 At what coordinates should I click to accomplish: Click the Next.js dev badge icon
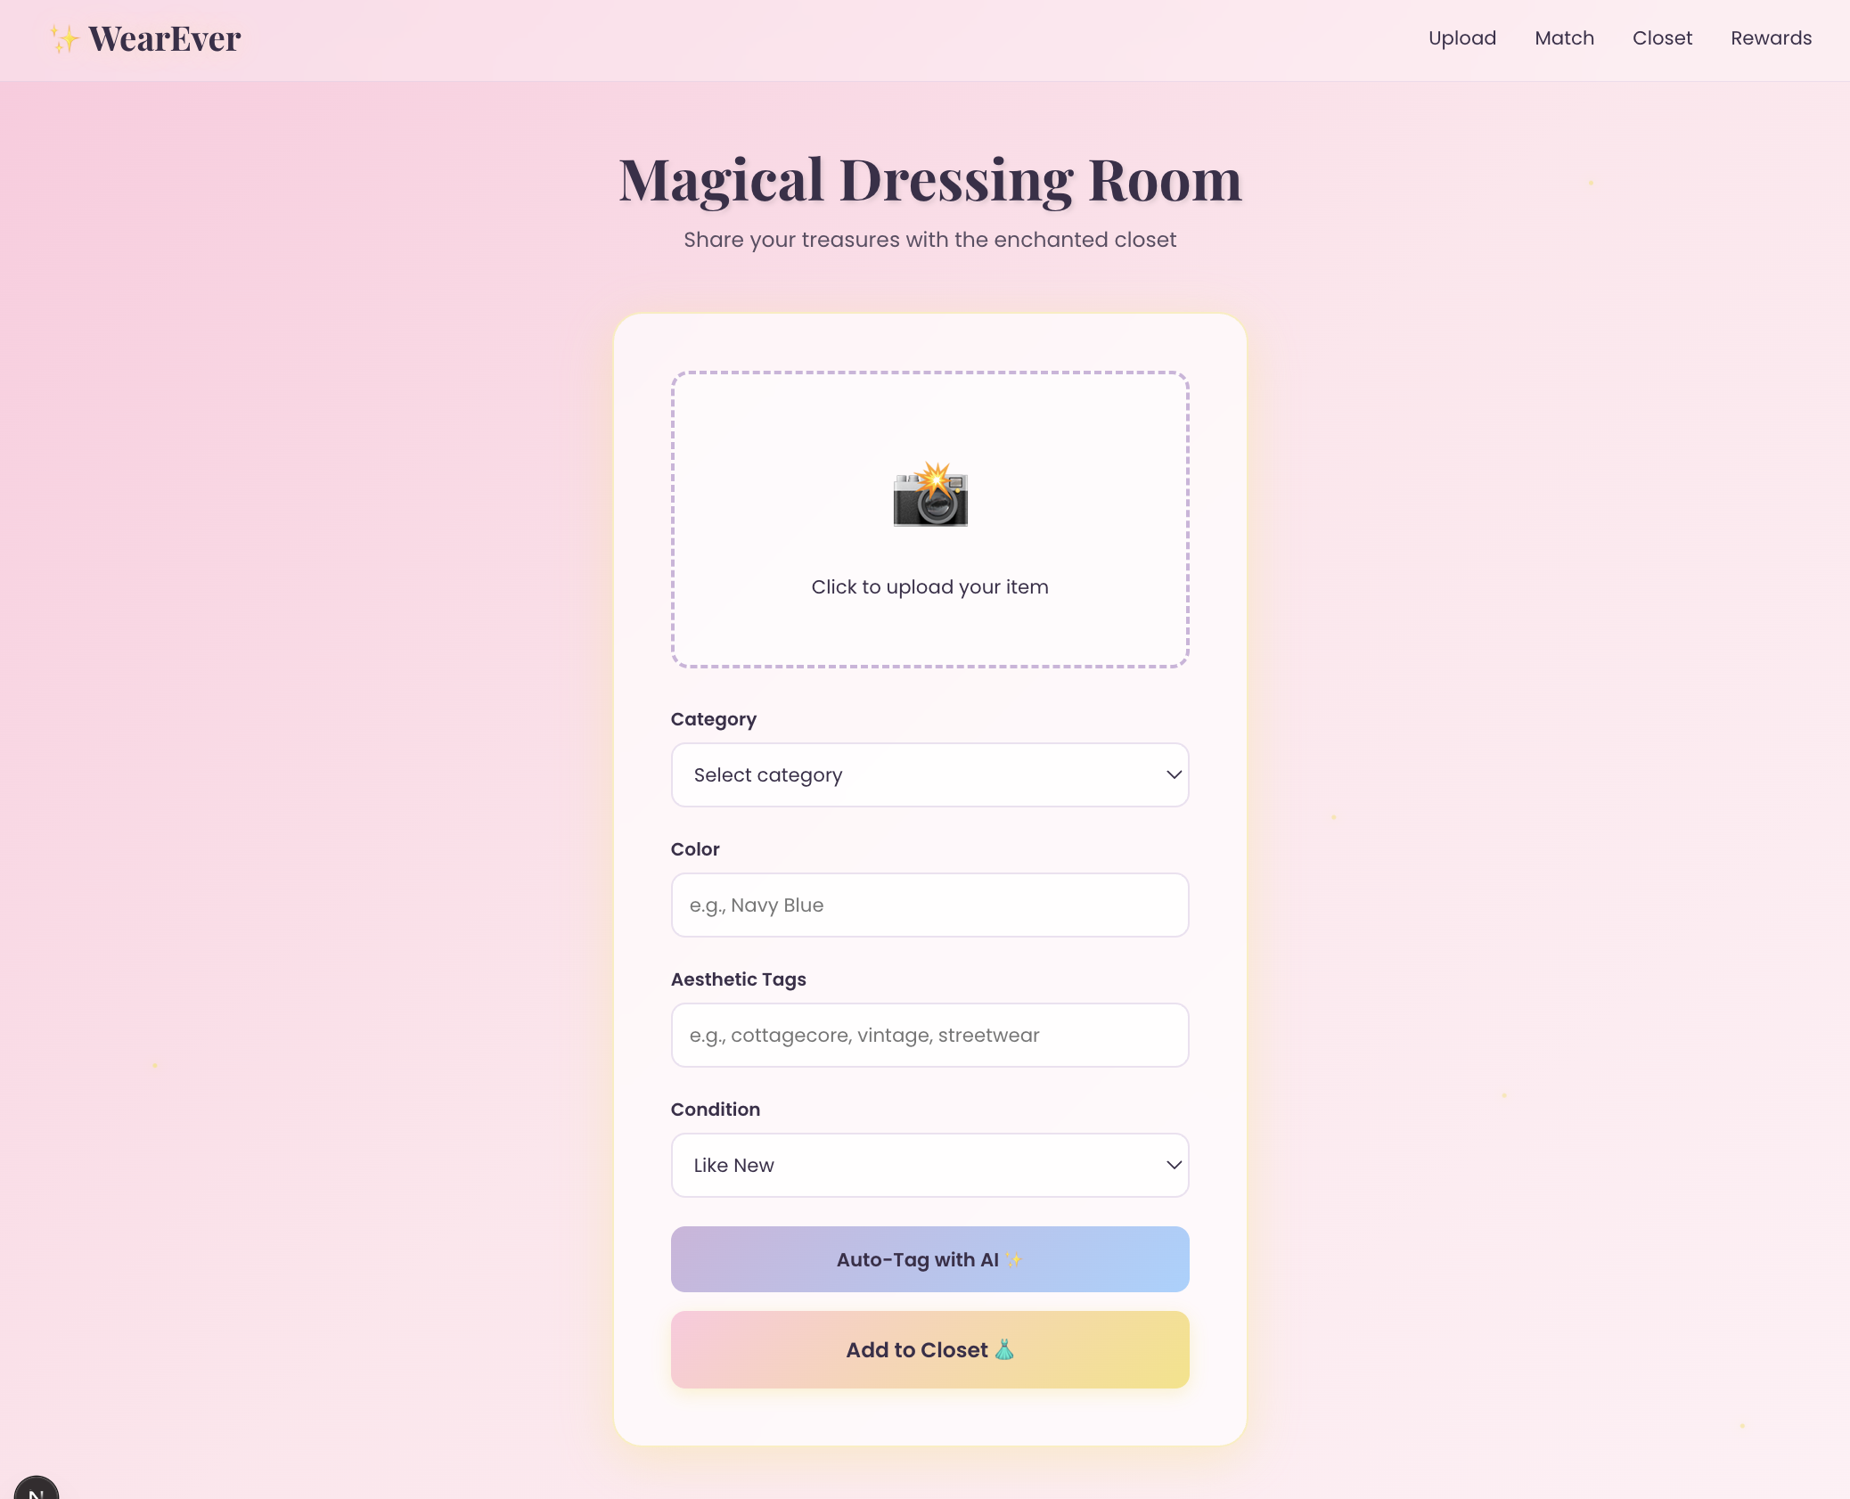coord(37,1489)
